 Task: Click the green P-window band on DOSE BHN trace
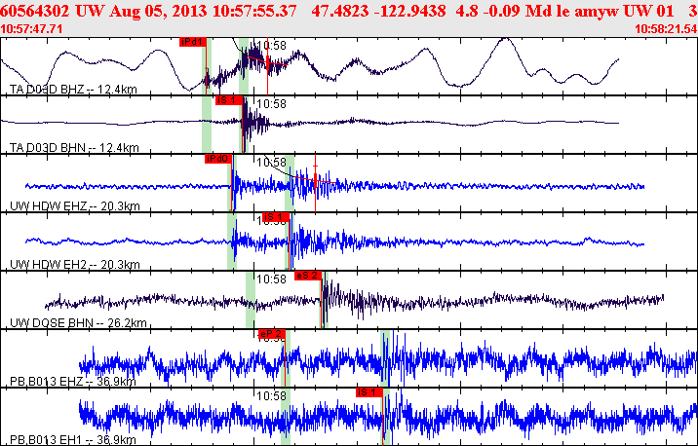coord(251,300)
